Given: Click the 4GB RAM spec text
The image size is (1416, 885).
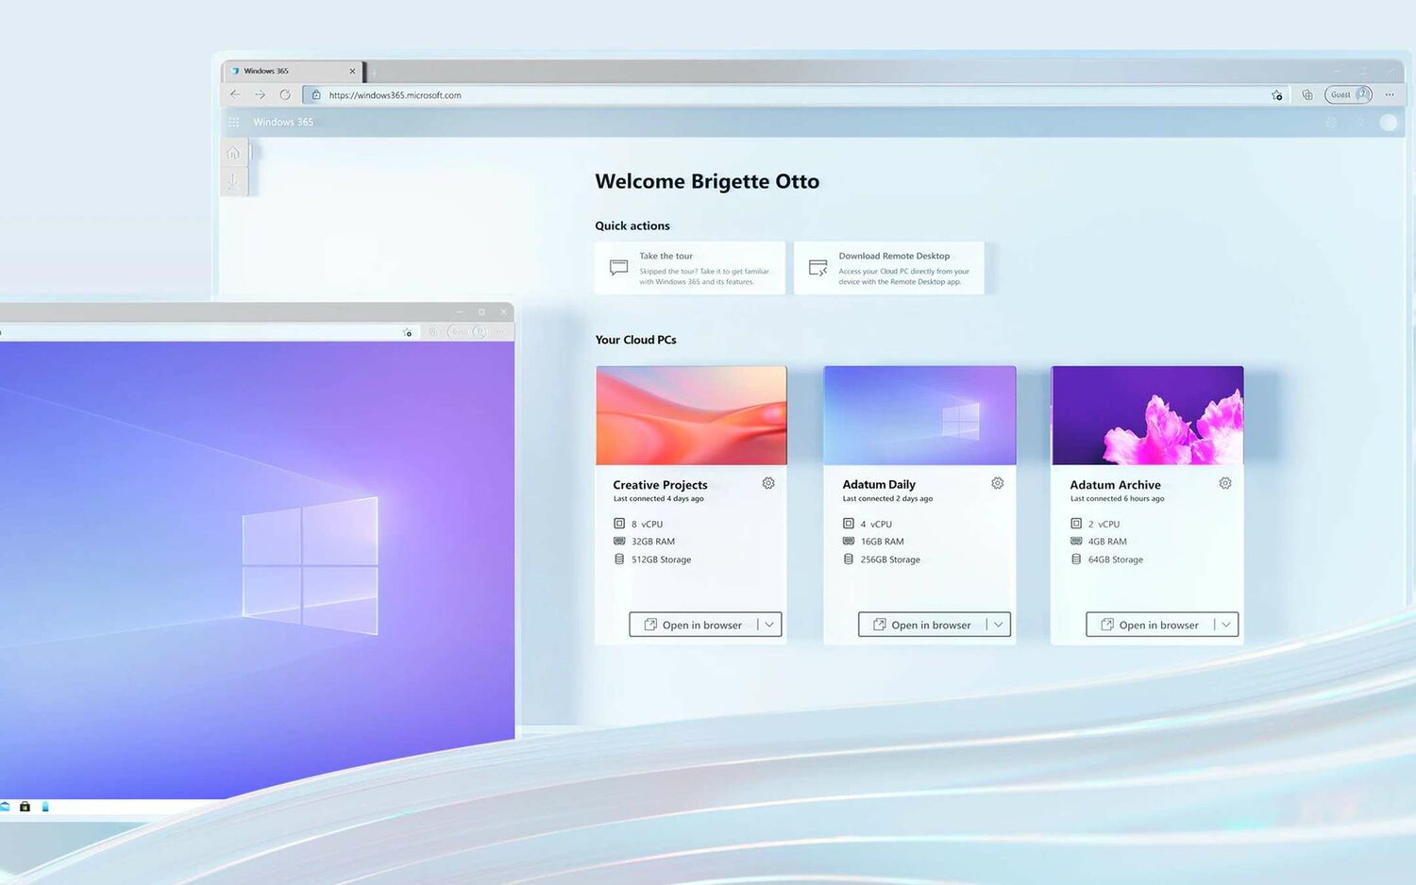Looking at the screenshot, I should 1107,542.
